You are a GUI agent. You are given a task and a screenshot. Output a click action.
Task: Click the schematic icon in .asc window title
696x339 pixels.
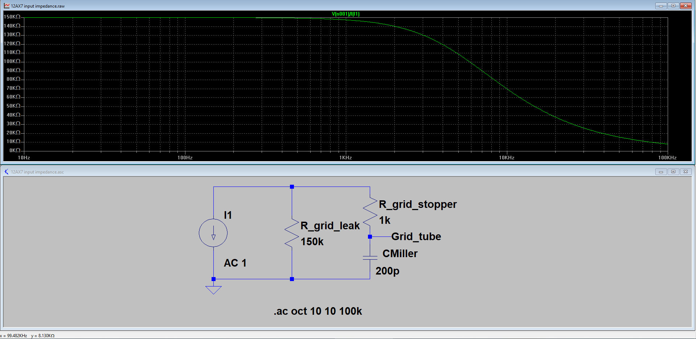pyautogui.click(x=7, y=172)
